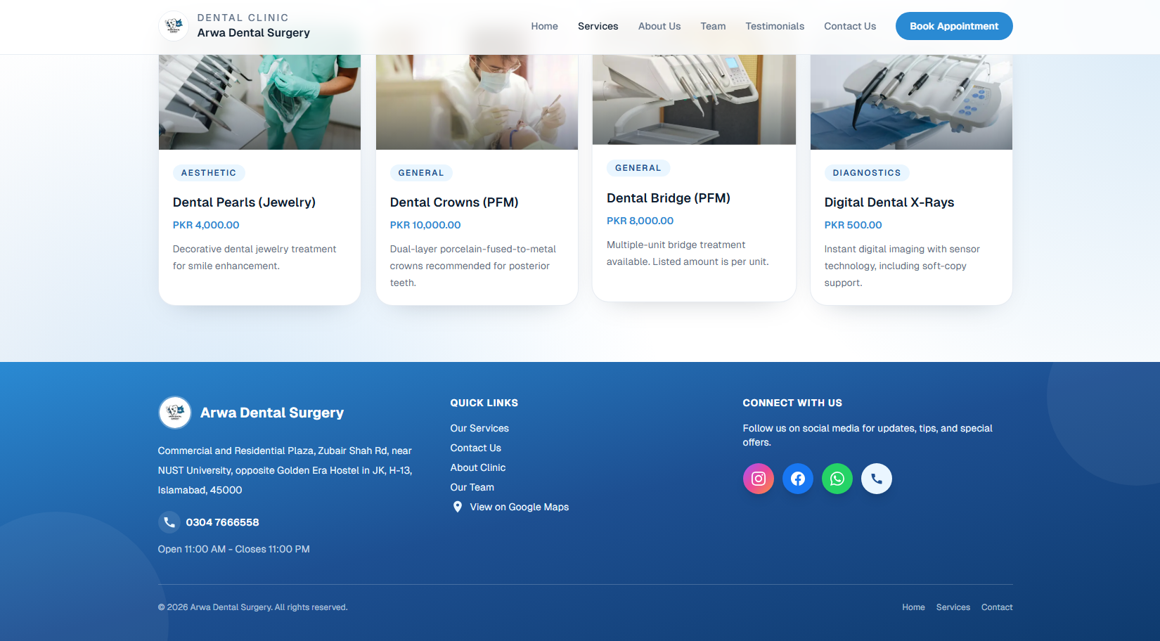Image resolution: width=1160 pixels, height=641 pixels.
Task: Switch to the Services navigation tab
Action: [x=598, y=26]
